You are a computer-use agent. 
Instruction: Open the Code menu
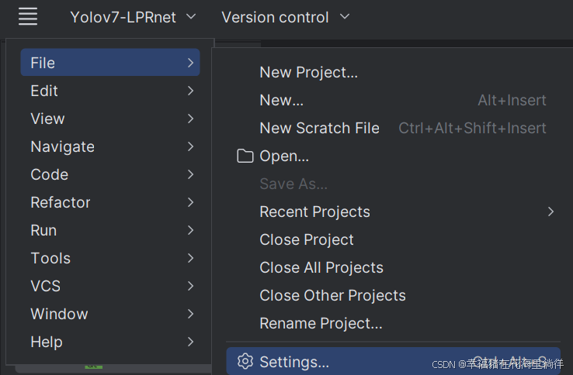49,174
